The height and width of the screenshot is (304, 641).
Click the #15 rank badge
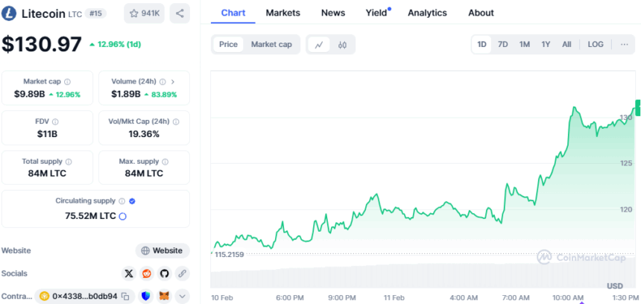(x=95, y=13)
